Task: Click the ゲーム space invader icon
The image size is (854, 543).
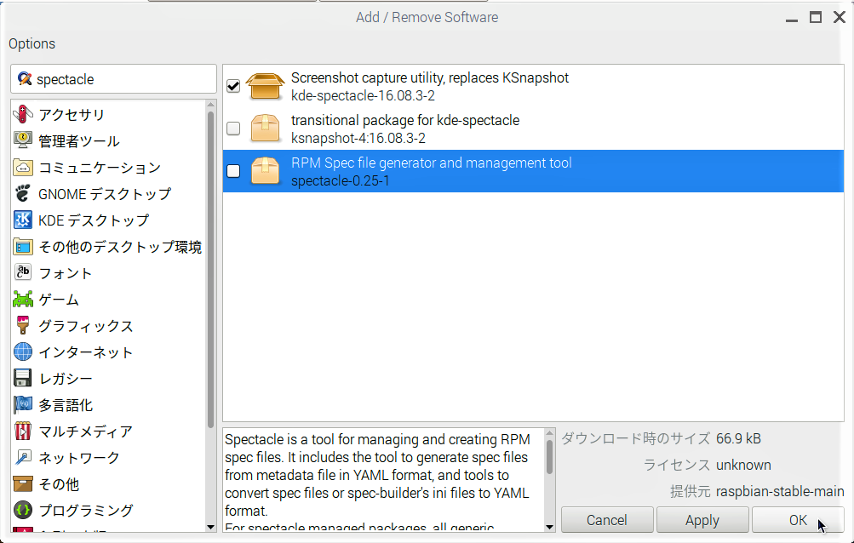Action: coord(23,300)
